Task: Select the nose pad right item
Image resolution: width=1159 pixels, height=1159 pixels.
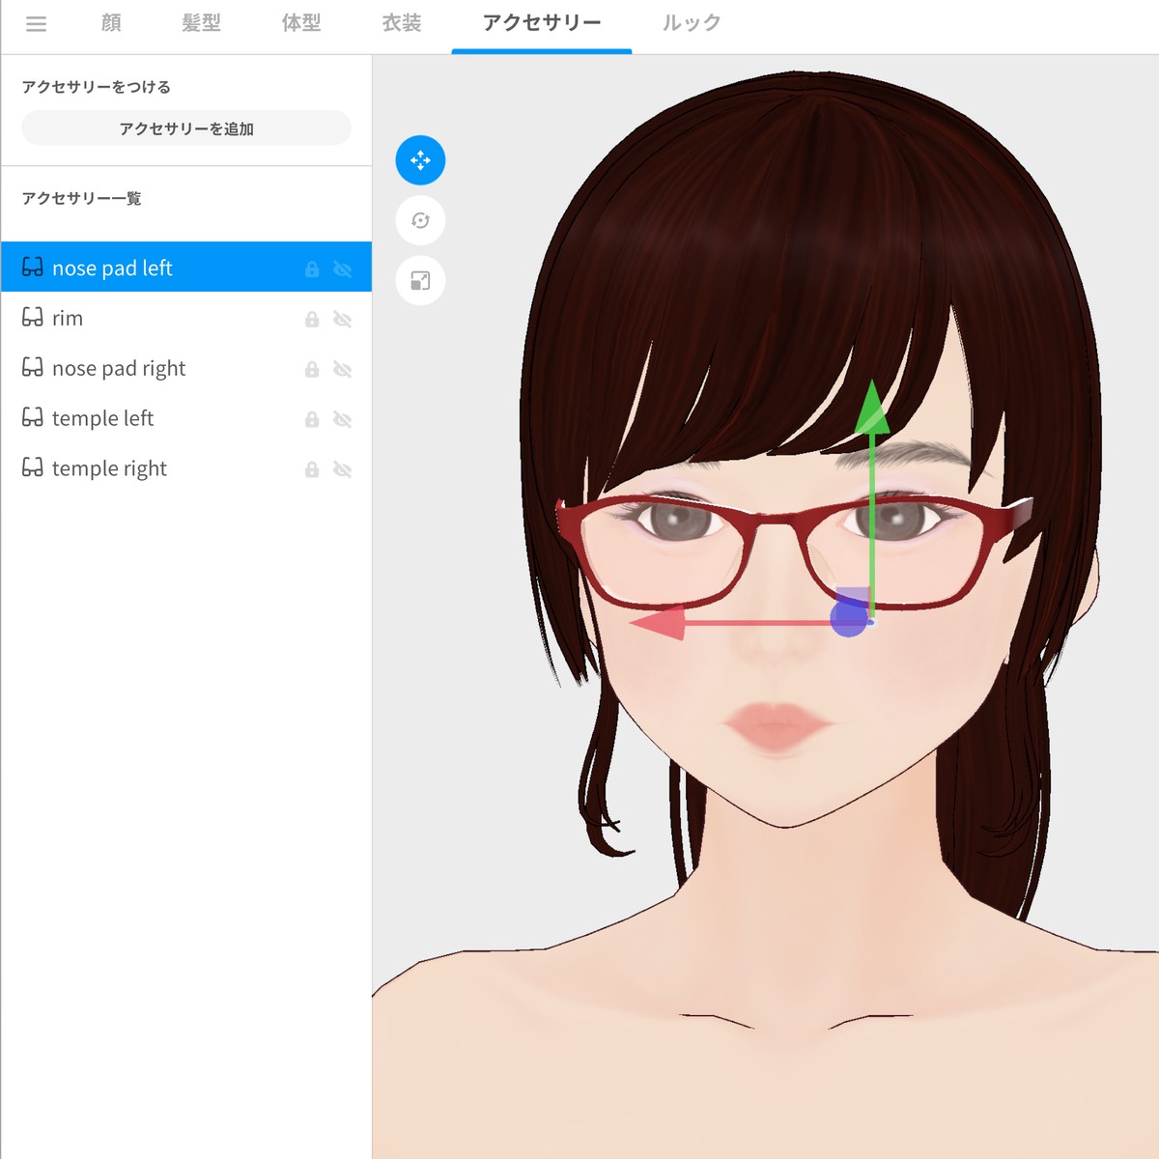Action: coord(186,368)
